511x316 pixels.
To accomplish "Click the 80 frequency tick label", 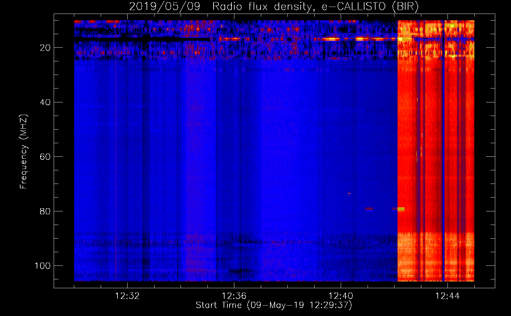I will click(x=45, y=211).
